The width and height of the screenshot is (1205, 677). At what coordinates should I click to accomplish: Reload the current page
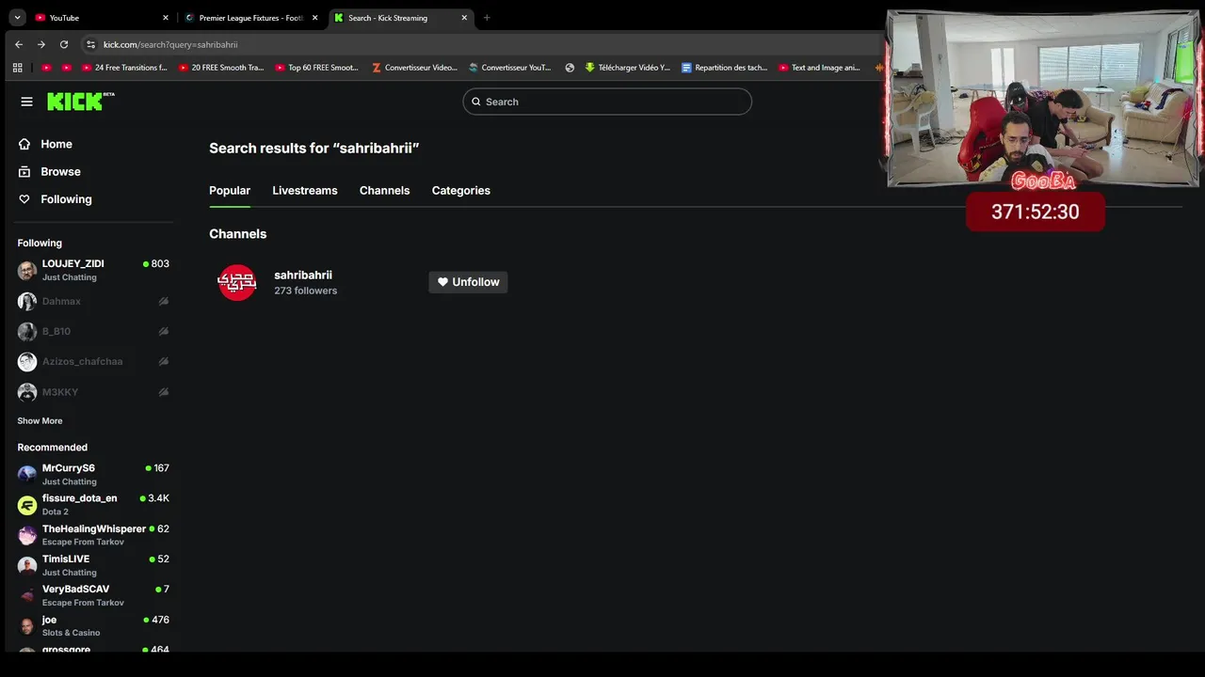tap(63, 44)
